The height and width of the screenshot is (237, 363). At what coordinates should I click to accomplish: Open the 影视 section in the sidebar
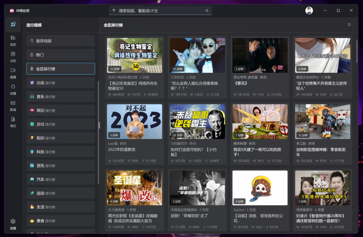pyautogui.click(x=13, y=105)
